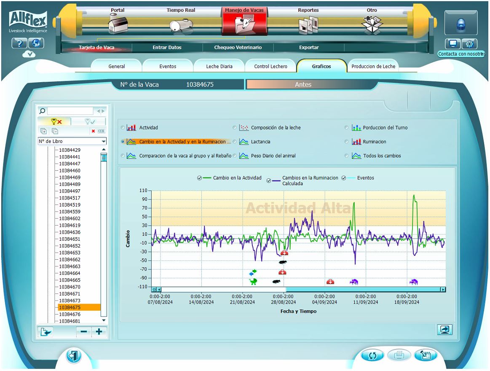Switch to the General tab
Image resolution: width=490 pixels, height=371 pixels.
pos(117,66)
